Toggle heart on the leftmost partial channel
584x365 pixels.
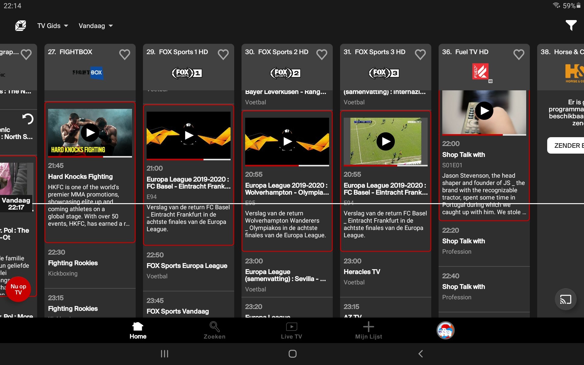pyautogui.click(x=26, y=55)
